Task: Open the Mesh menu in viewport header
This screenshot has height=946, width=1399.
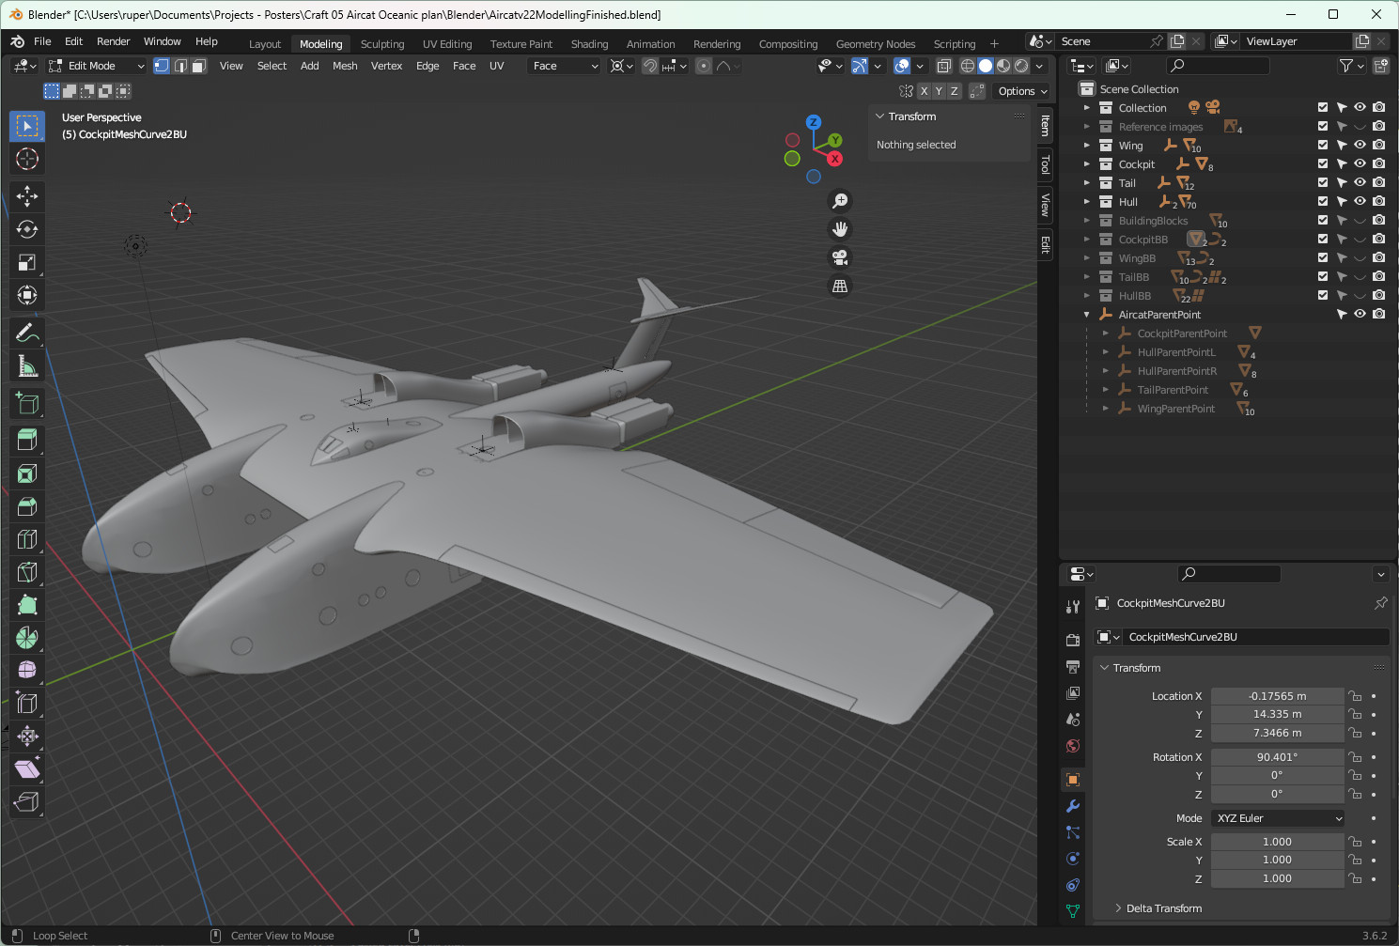Action: [345, 66]
